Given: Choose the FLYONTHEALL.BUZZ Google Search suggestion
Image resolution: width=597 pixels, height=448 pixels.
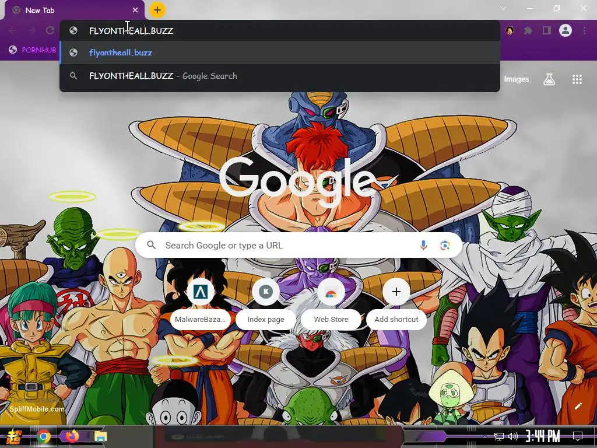Looking at the screenshot, I should click(x=280, y=76).
